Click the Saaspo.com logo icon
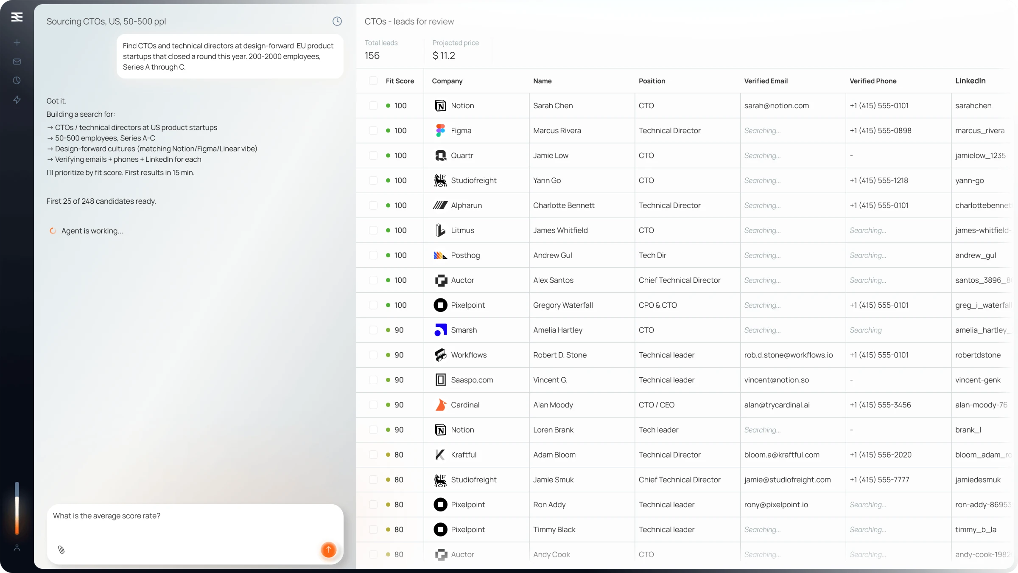1018x573 pixels. pos(441,380)
